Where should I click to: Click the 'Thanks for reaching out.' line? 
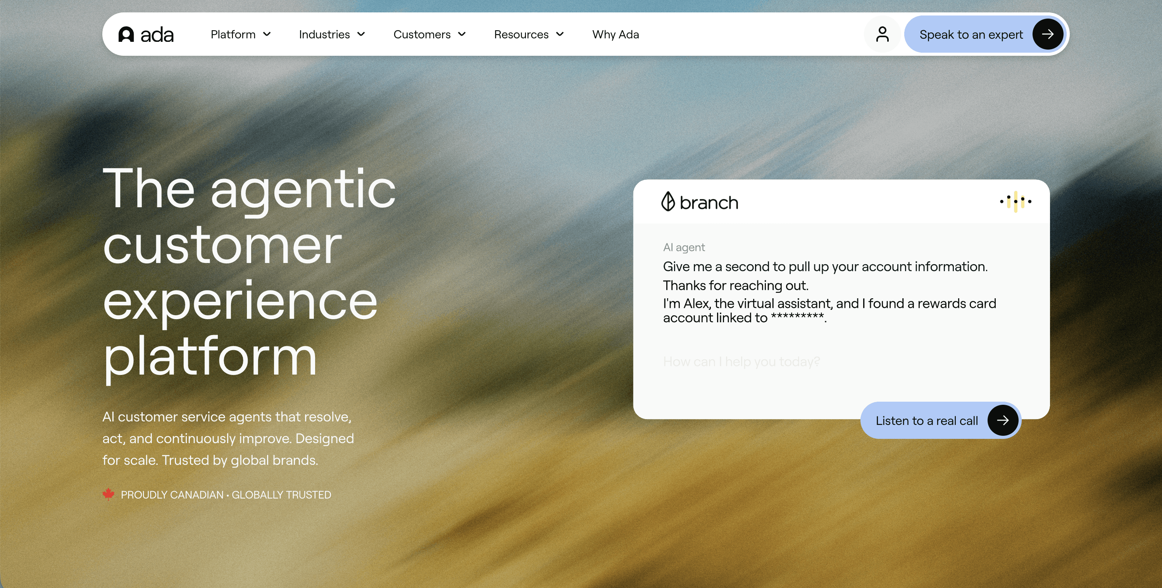[736, 285]
